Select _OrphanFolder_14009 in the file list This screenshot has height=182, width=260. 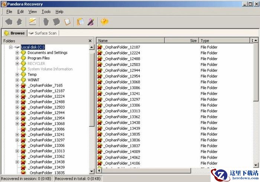(122, 152)
